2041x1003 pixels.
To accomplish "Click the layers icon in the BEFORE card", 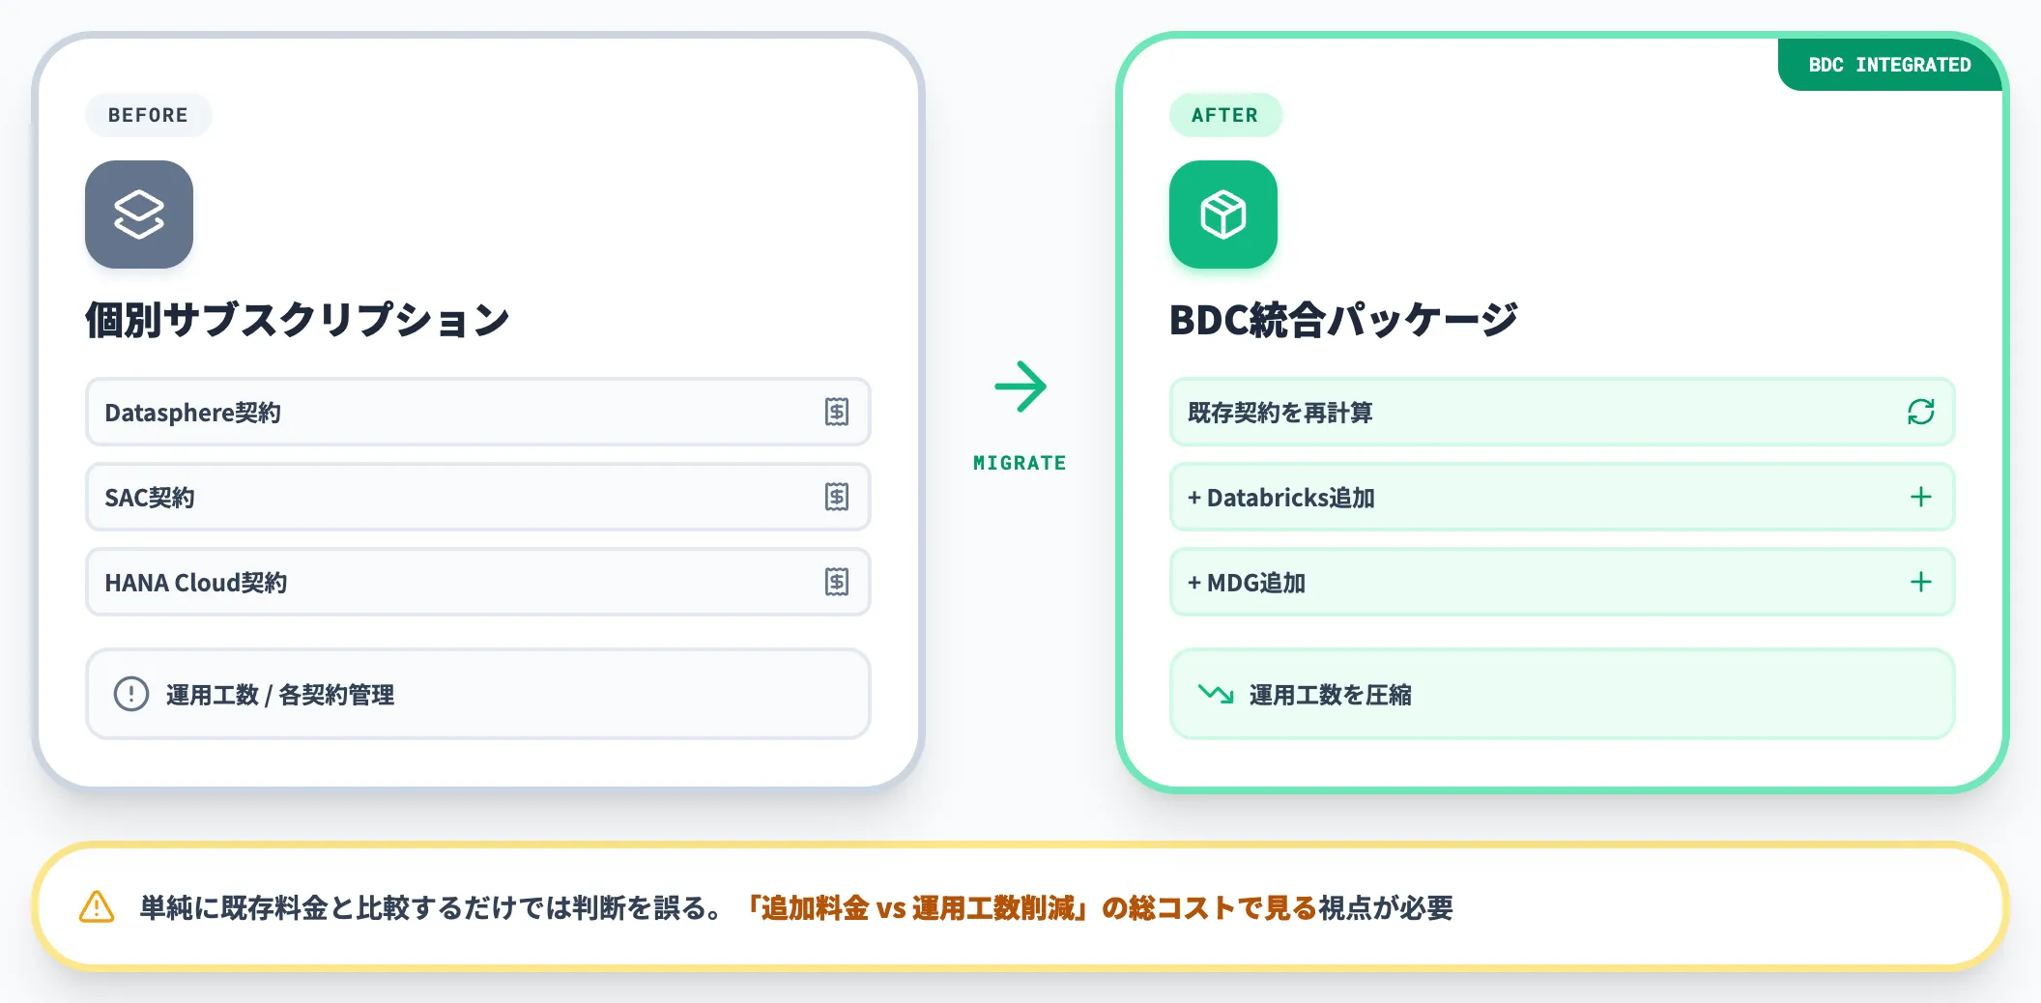I will pyautogui.click(x=139, y=215).
